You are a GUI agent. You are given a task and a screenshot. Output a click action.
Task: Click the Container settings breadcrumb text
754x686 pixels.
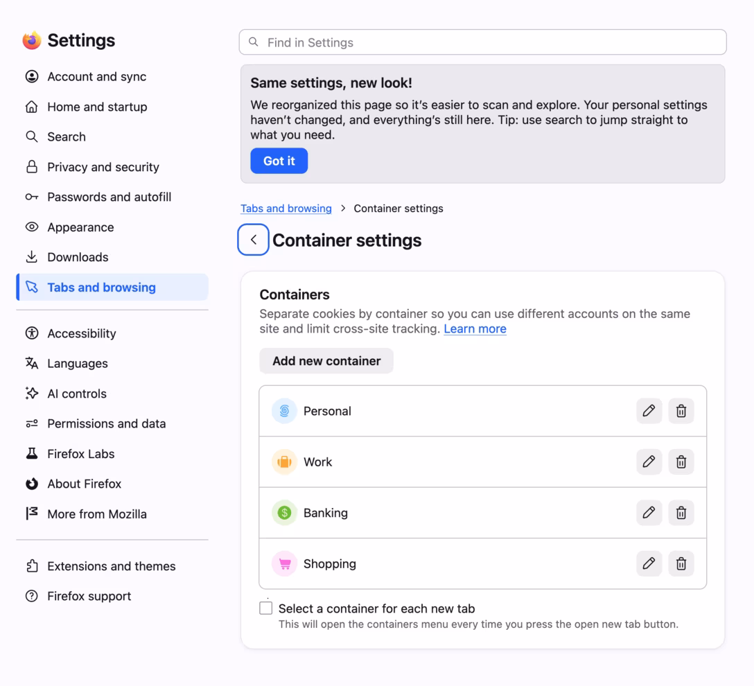click(x=398, y=208)
